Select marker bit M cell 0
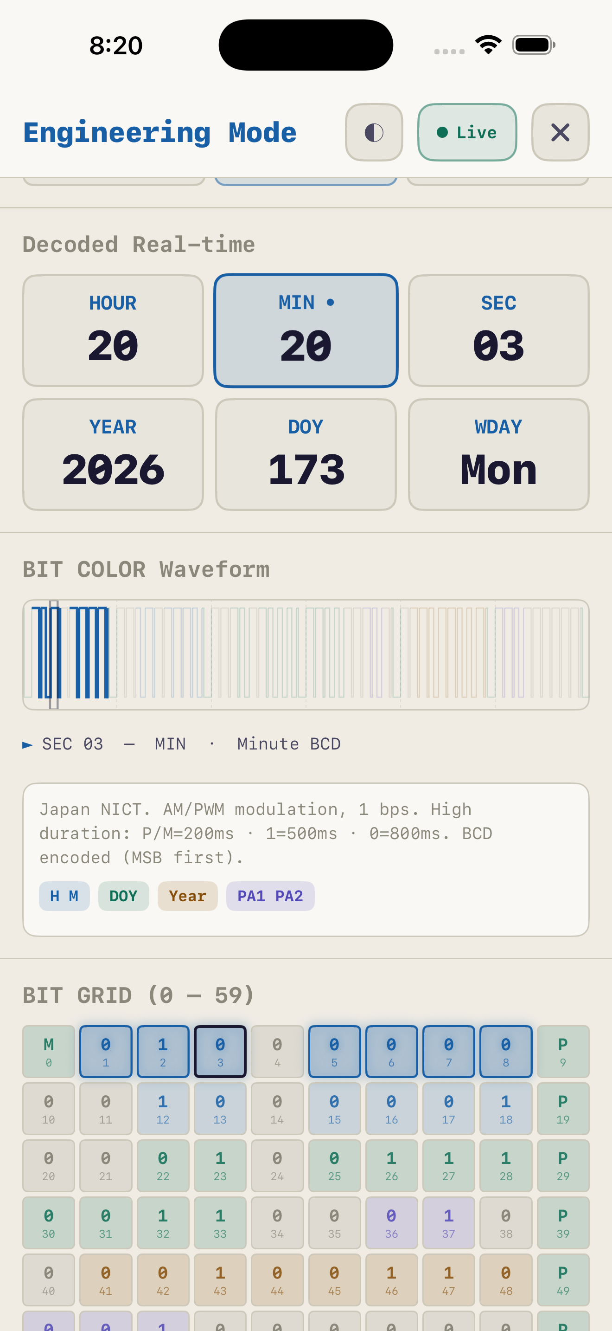The width and height of the screenshot is (612, 1331). 49,1052
